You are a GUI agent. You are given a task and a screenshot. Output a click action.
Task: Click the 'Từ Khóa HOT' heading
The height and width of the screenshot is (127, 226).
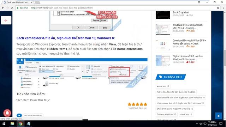tap(171, 77)
